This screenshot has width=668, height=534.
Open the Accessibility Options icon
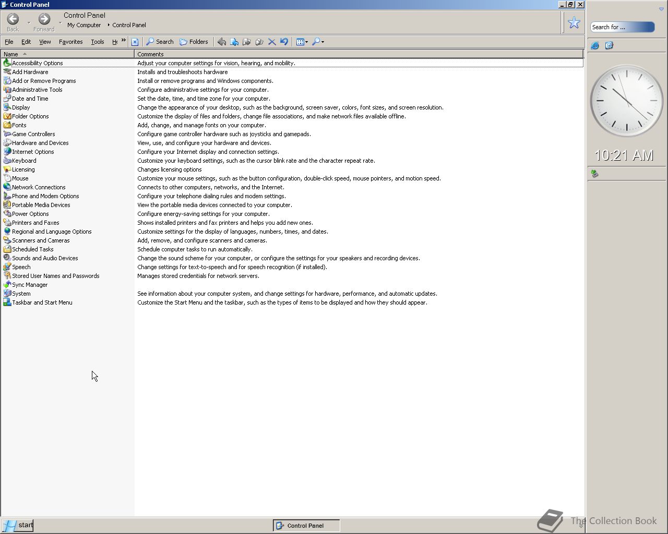7,63
